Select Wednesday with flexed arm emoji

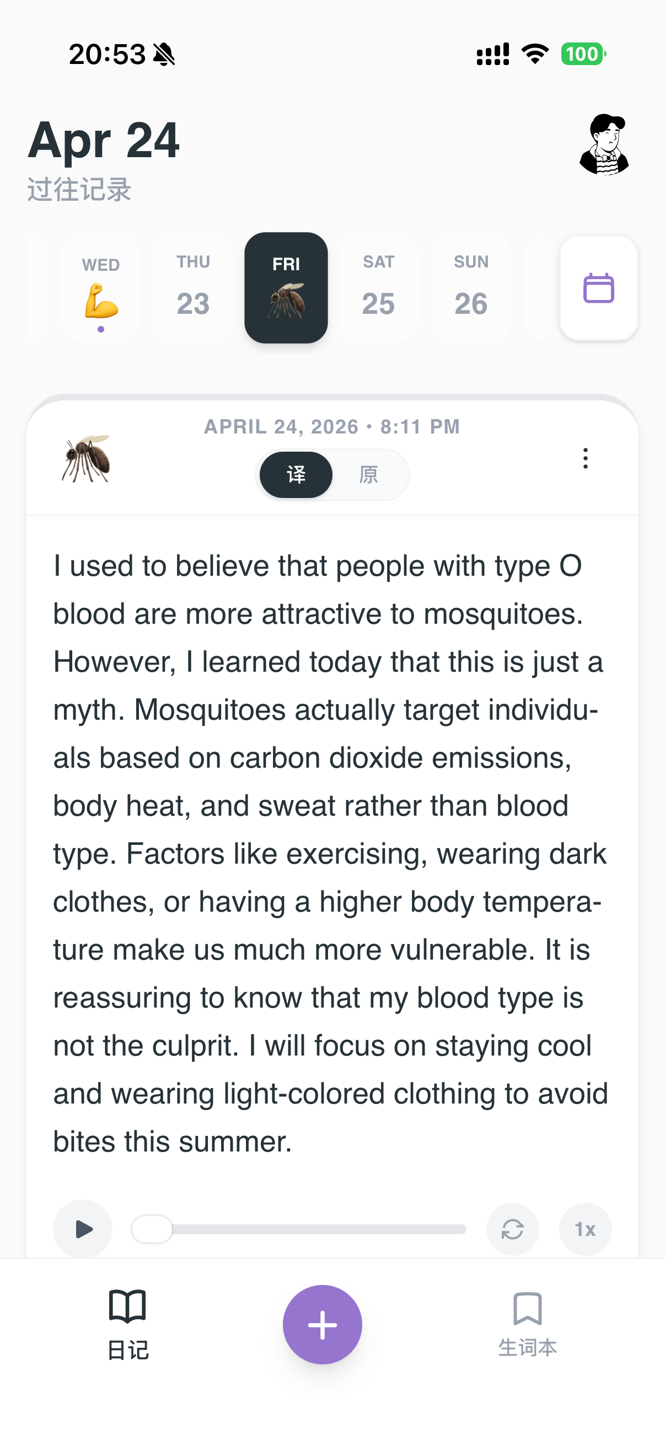point(101,288)
